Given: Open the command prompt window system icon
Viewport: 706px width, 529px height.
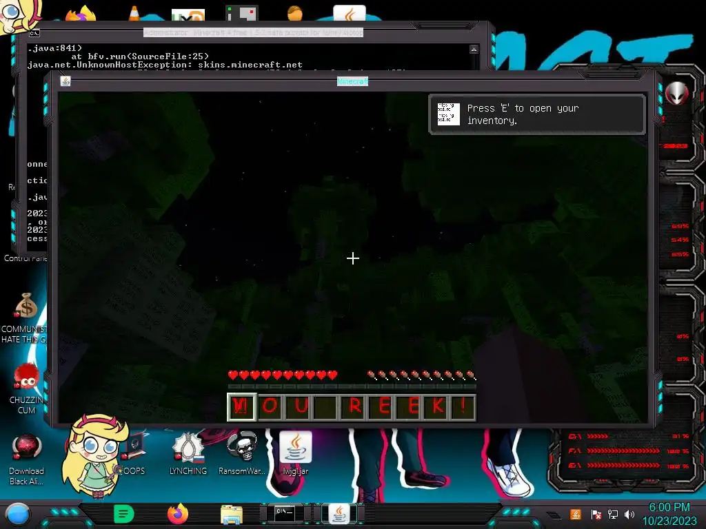Looking at the screenshot, I should 34,33.
